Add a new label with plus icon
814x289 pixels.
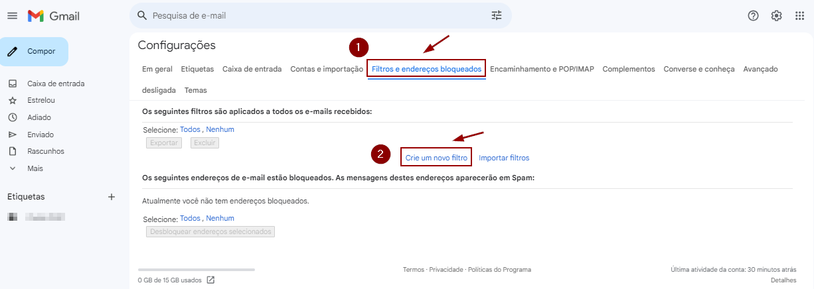click(x=112, y=197)
